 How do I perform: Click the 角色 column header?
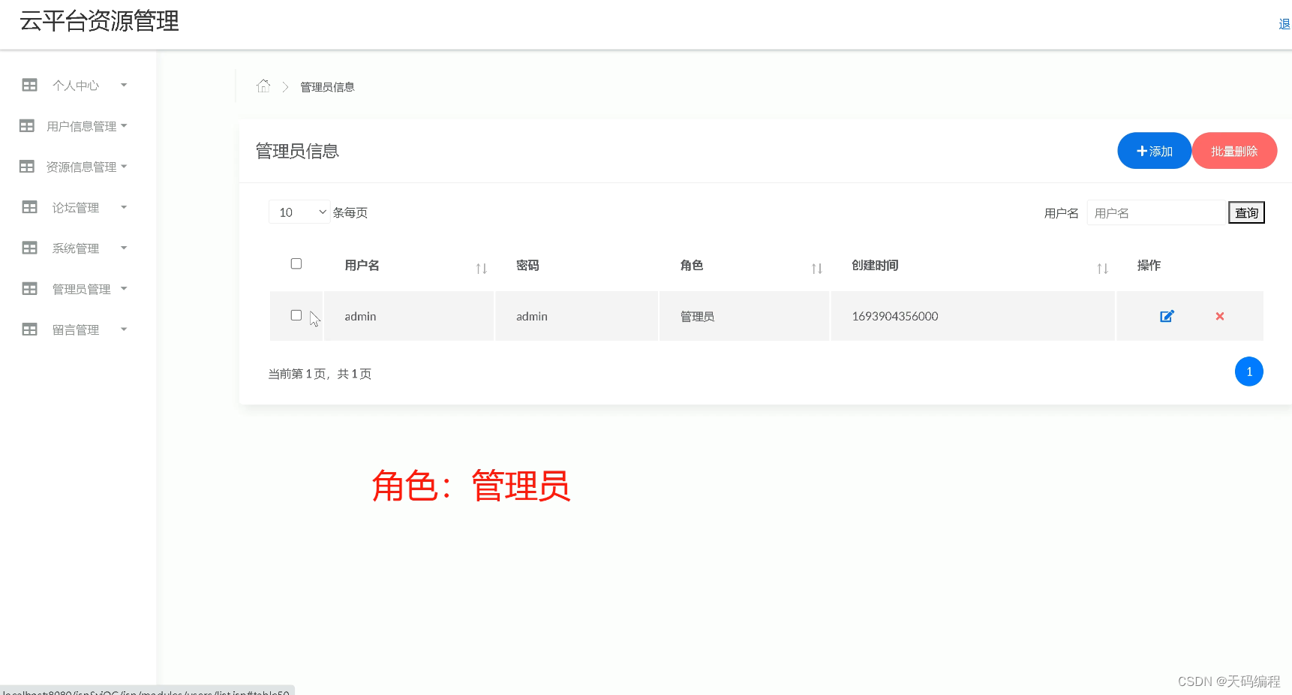click(692, 265)
